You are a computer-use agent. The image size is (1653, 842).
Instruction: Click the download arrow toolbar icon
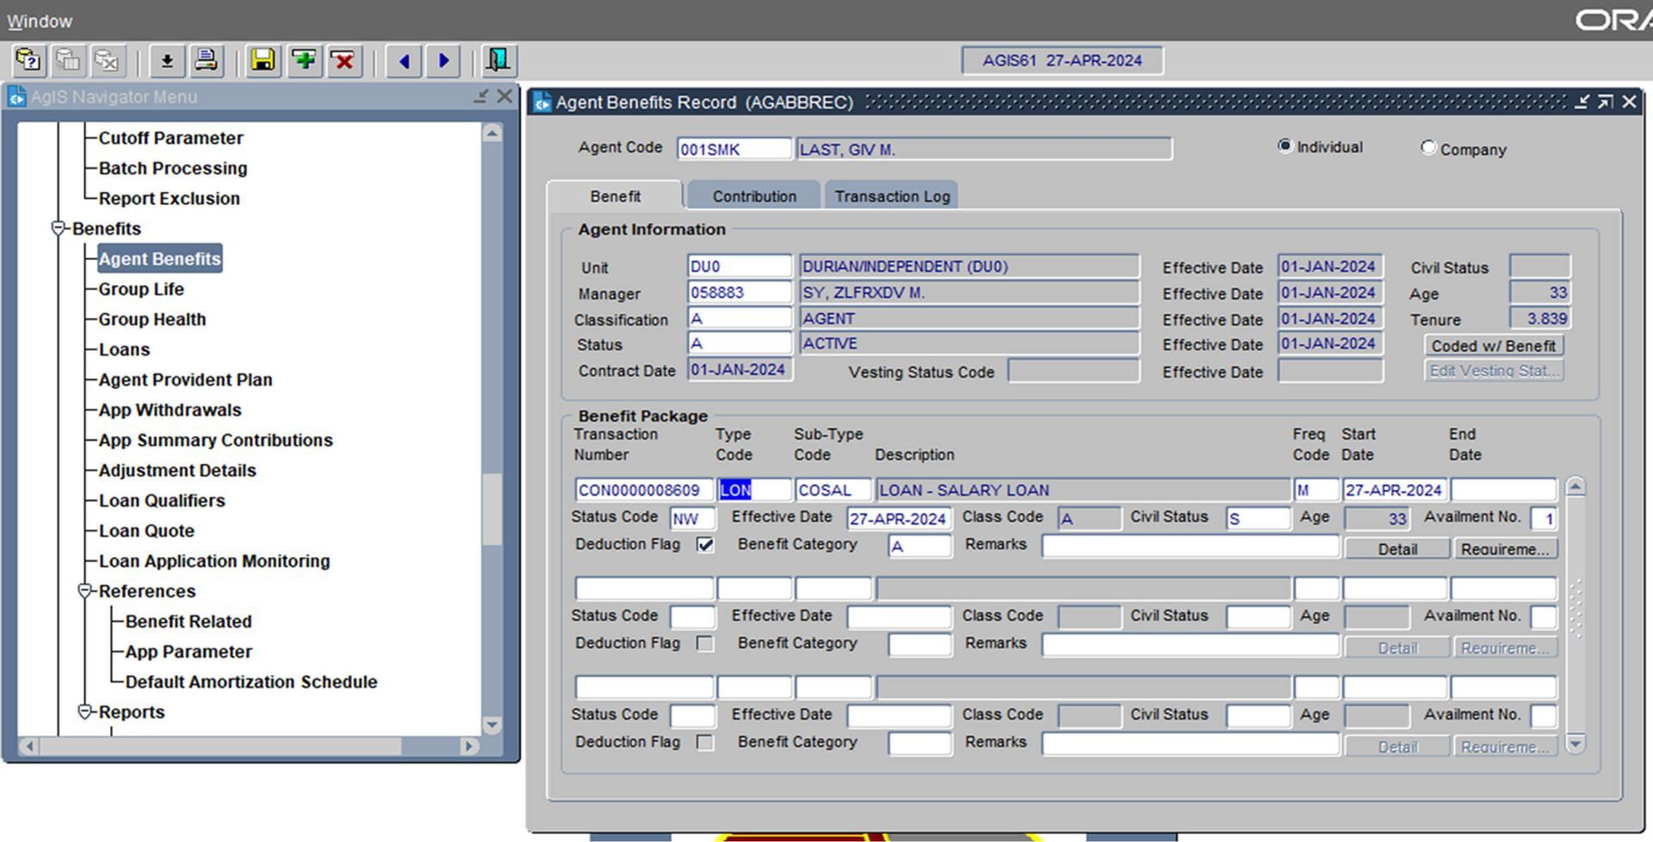click(167, 60)
